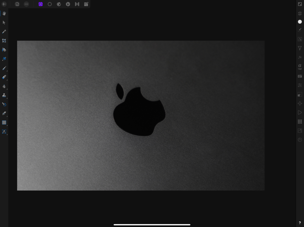Select the Undo Brush tool
Image resolution: width=304 pixels, height=227 pixels.
point(4,104)
